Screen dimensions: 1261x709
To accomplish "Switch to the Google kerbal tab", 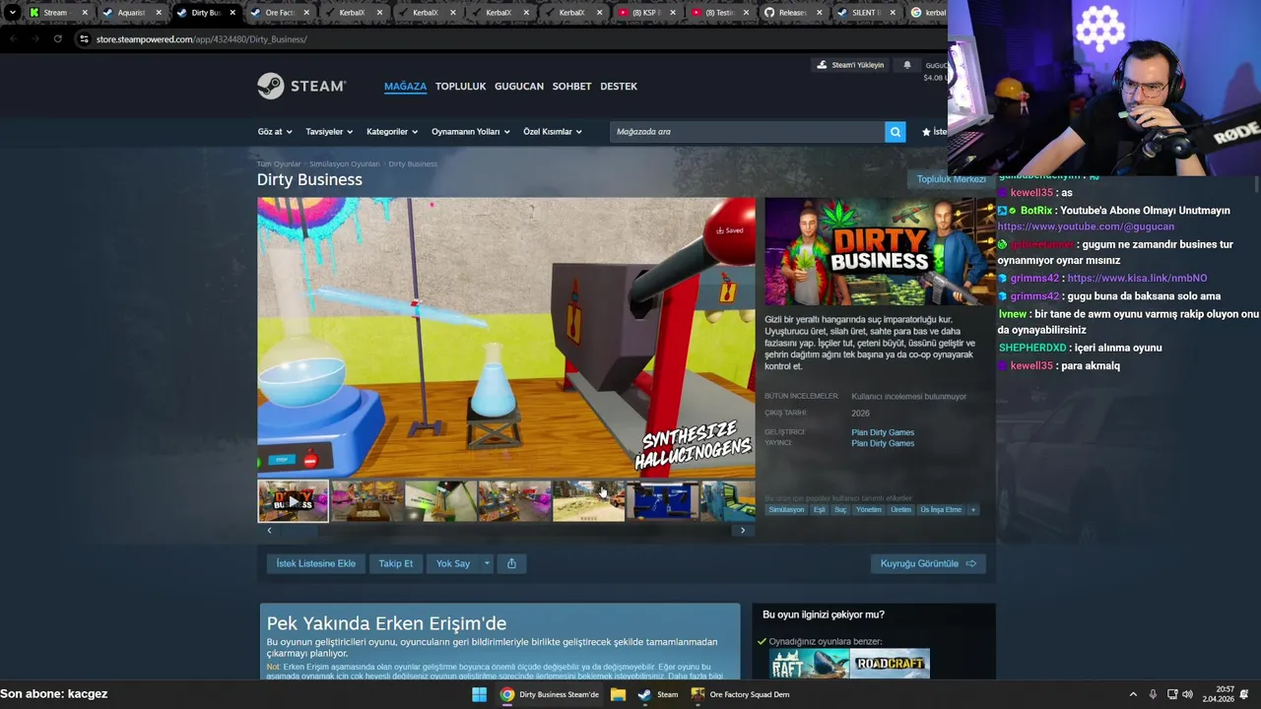I will [927, 13].
